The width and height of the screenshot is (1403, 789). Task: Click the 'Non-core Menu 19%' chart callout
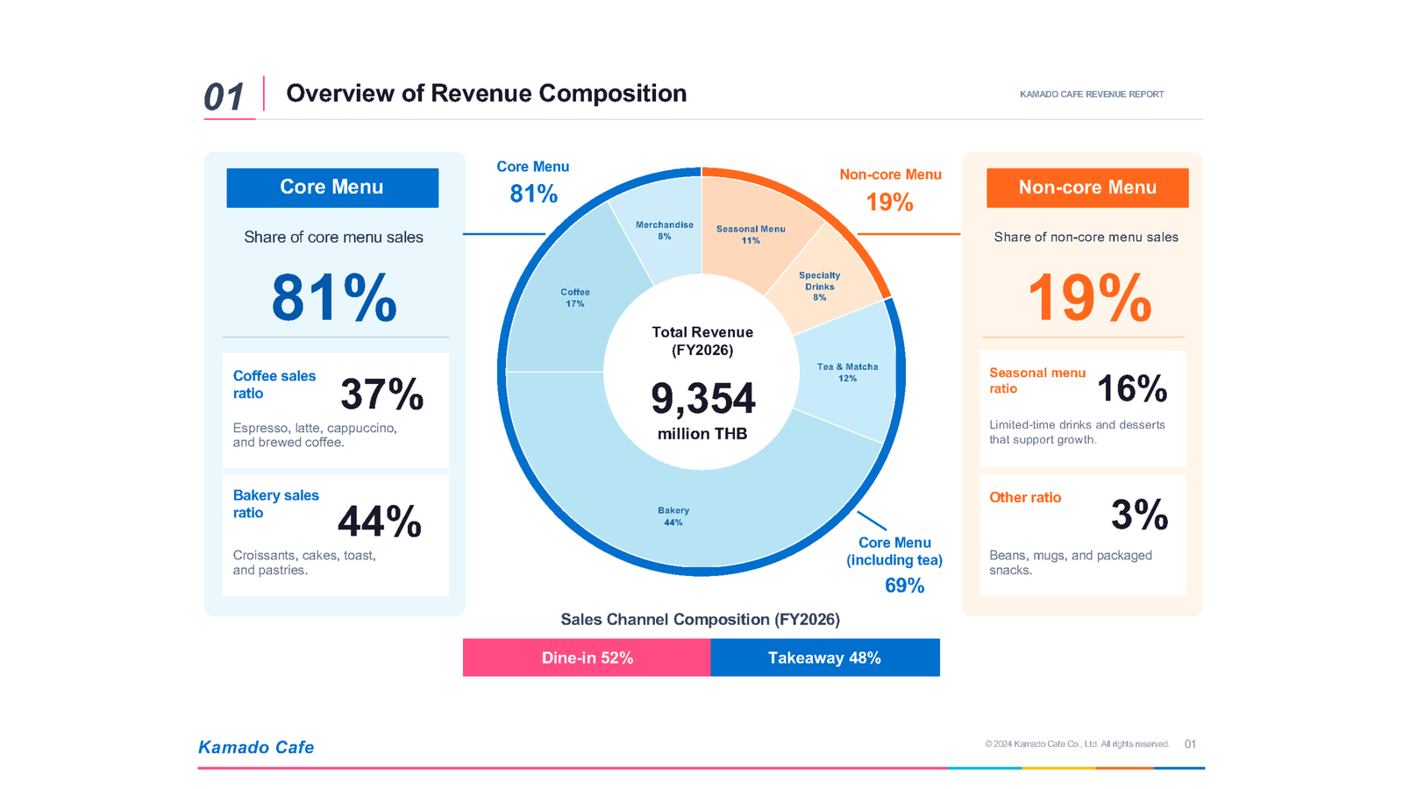(890, 189)
